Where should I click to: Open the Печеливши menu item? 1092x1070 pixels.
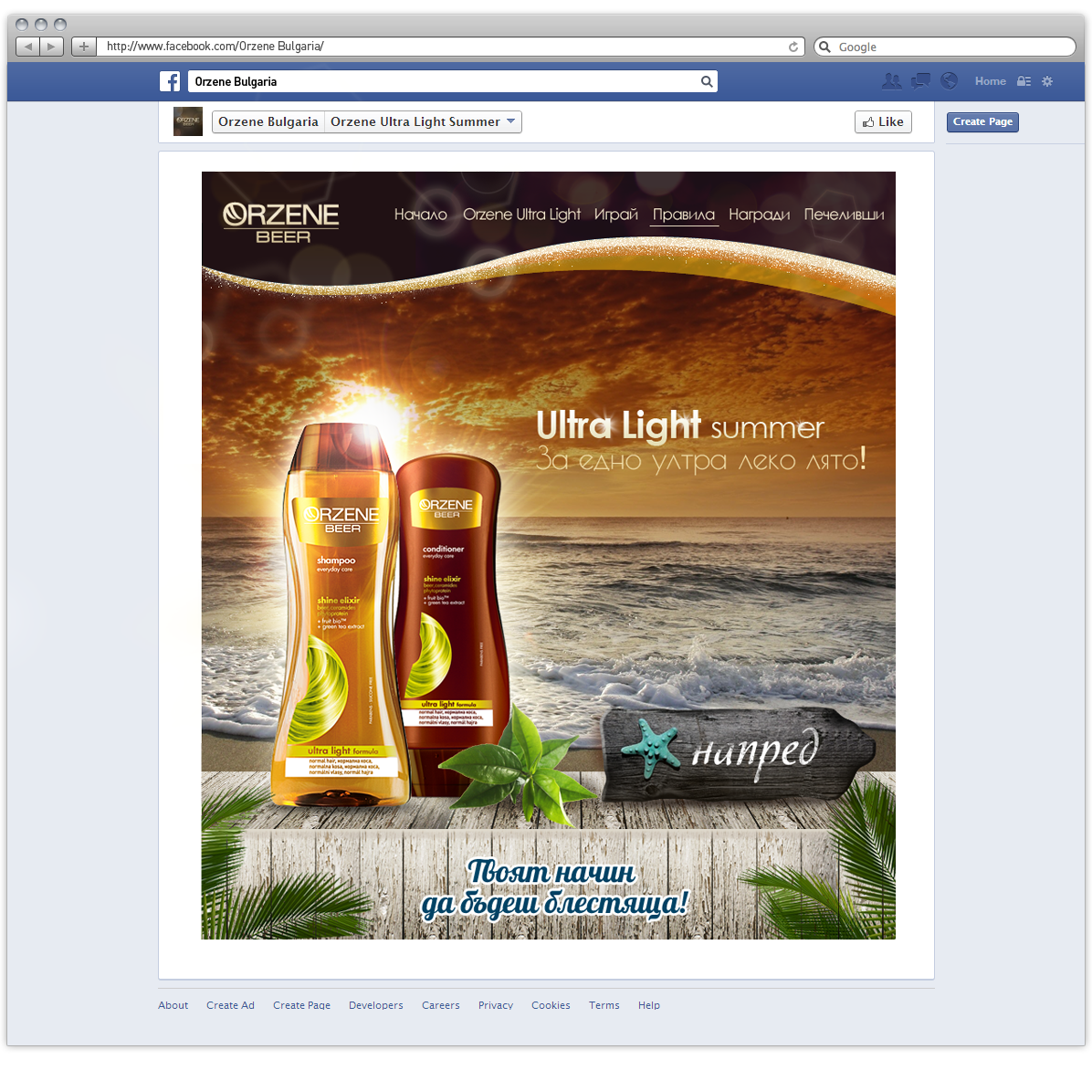click(844, 215)
